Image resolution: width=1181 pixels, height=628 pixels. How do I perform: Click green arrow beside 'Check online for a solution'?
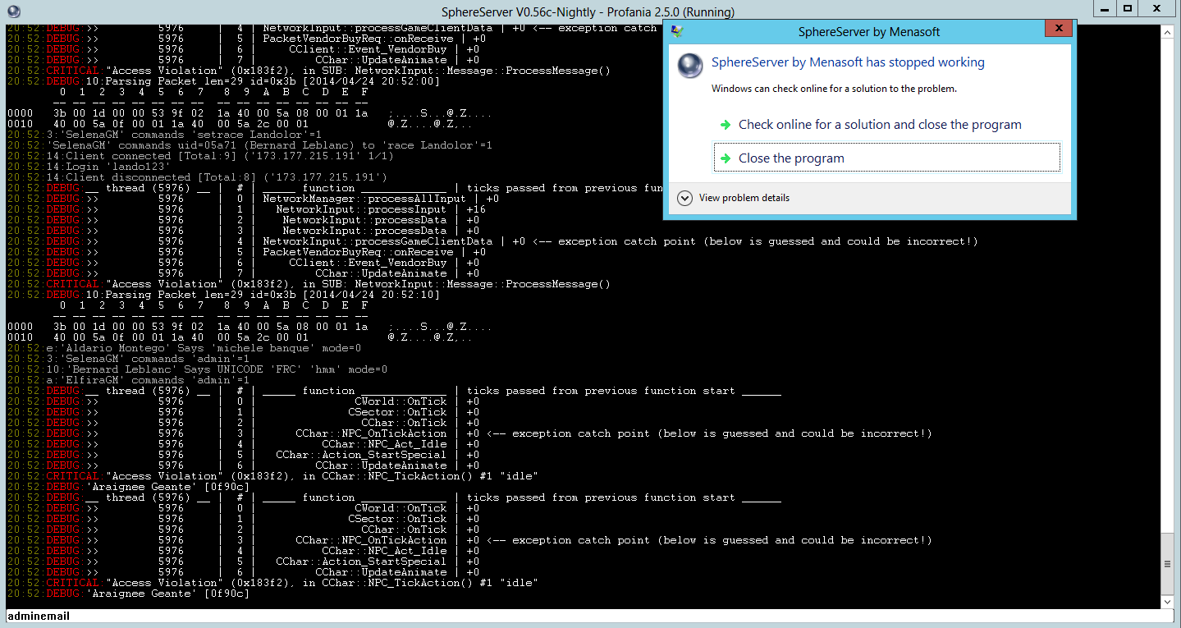click(x=725, y=125)
